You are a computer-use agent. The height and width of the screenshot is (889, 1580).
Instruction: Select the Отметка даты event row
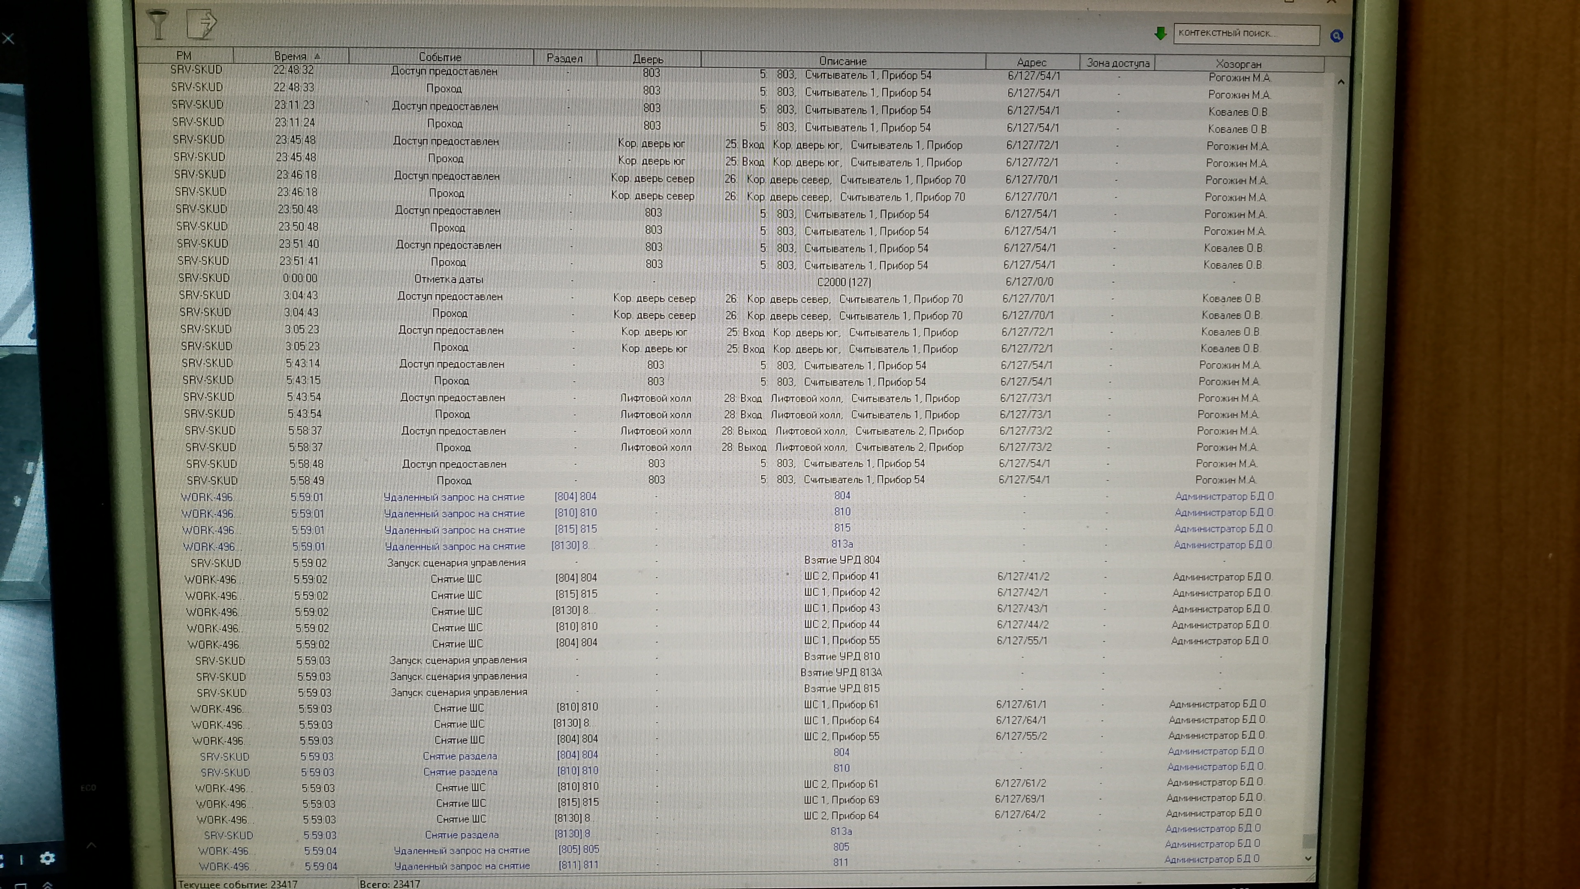[x=448, y=279]
